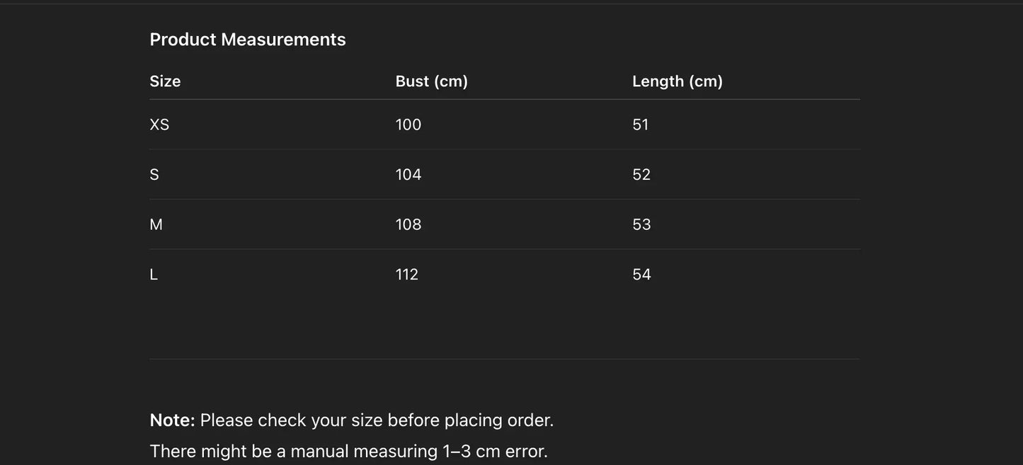Screen dimensions: 1023x465
Task: Click the bust value 104
Action: tap(408, 175)
